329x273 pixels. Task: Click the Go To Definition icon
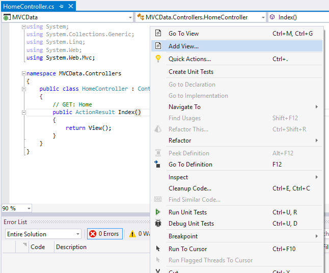point(158,165)
